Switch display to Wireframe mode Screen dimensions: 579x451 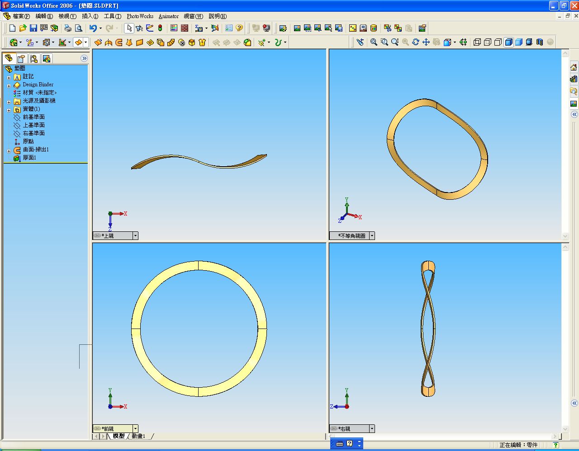[477, 42]
